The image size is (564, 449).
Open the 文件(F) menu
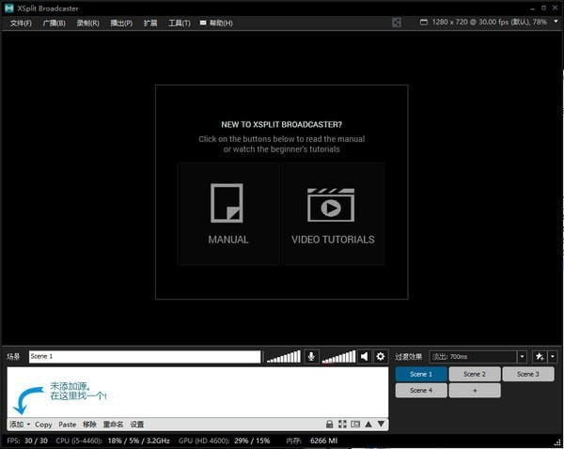tap(21, 23)
